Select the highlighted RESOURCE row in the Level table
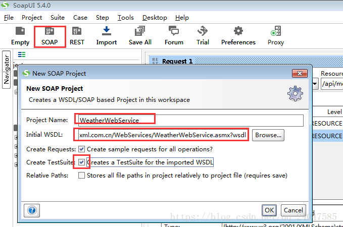The image size is (343, 227). tap(327, 136)
